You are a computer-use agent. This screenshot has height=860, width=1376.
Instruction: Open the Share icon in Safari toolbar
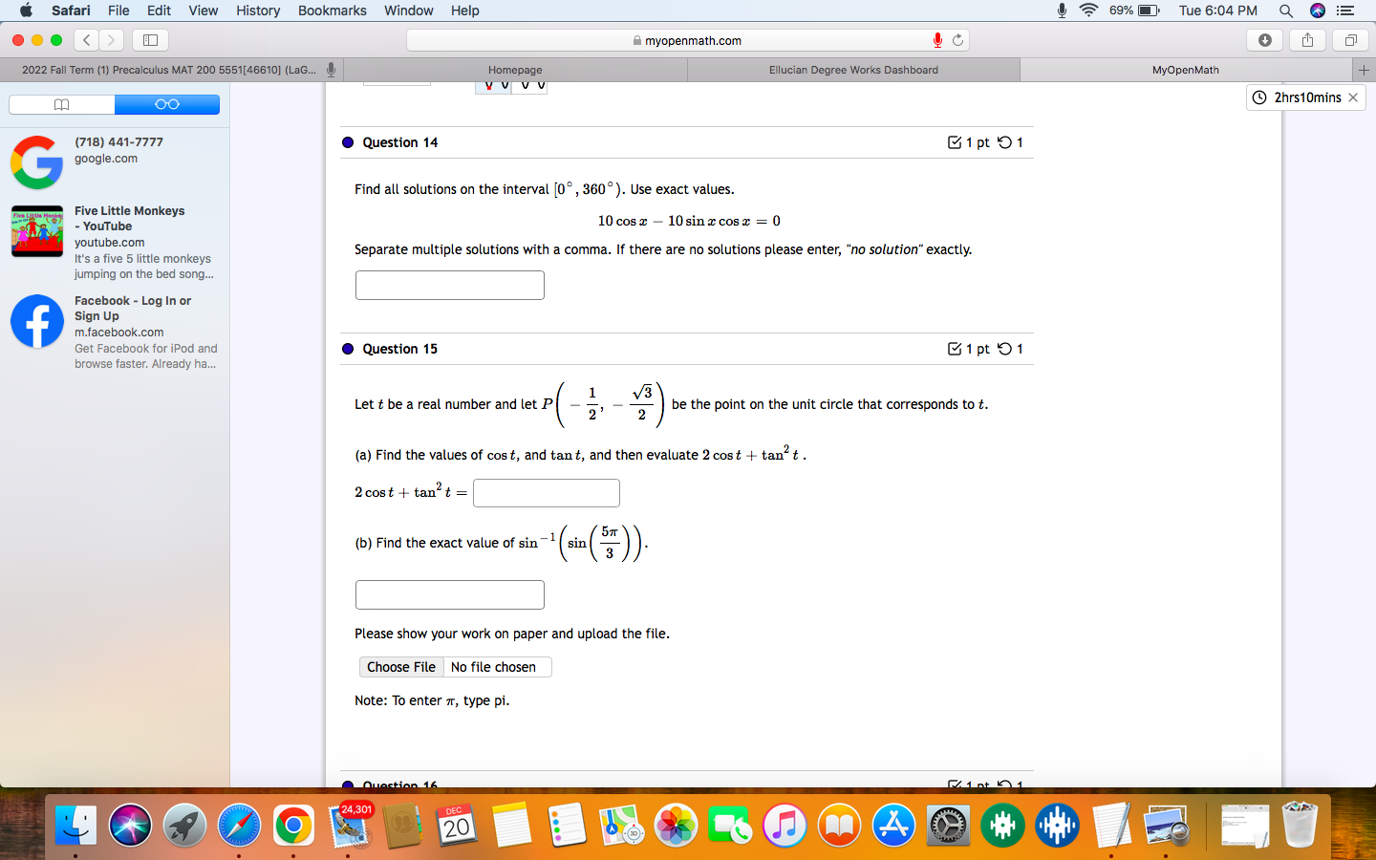click(1307, 39)
